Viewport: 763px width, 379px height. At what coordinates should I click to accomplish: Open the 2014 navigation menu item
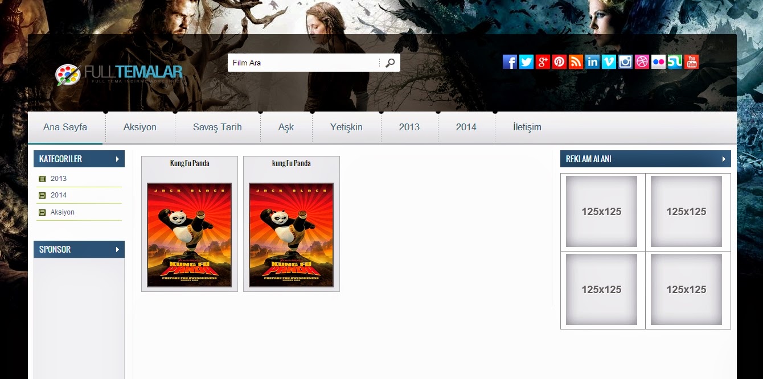(x=466, y=127)
